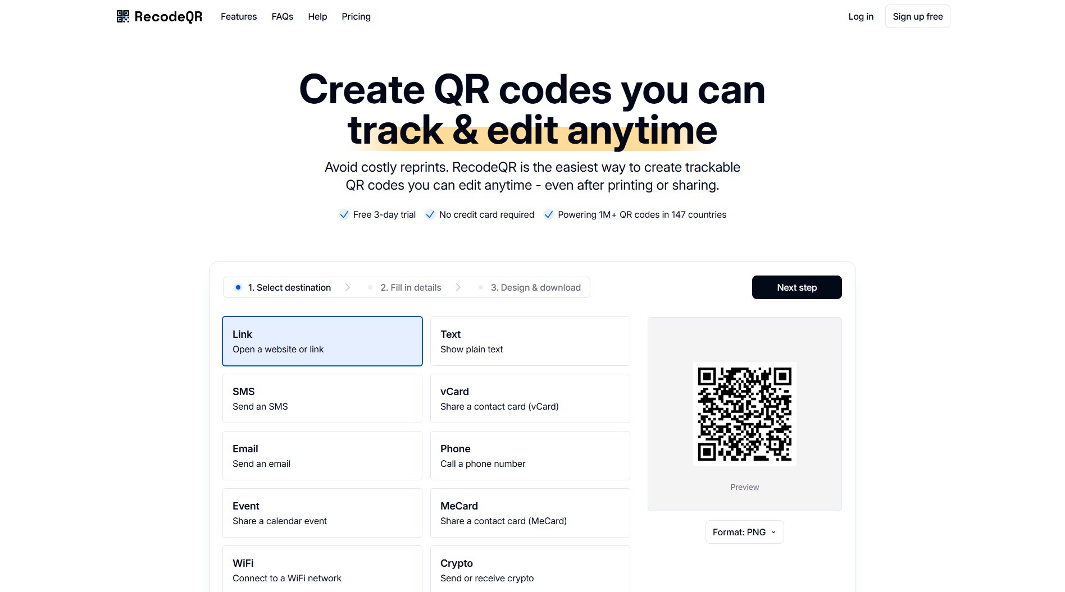Viewport: 1065px width, 592px height.
Task: Pick the Crypto destination card
Action: click(x=530, y=569)
